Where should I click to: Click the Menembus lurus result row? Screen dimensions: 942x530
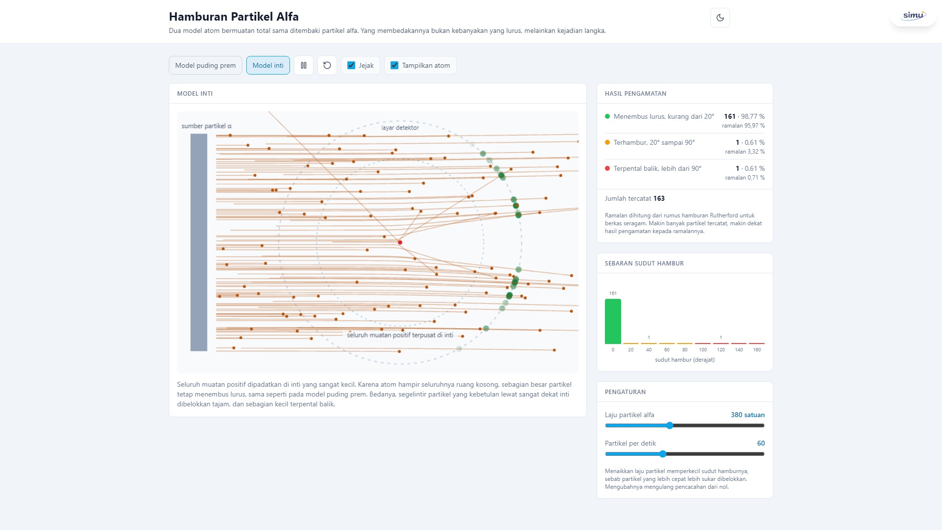[x=684, y=120]
